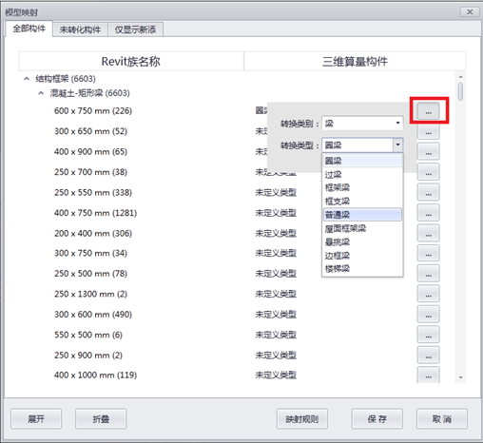The image size is (483, 443).
Task: Click the ... button for 200 x 400 mm row
Action: tap(428, 233)
